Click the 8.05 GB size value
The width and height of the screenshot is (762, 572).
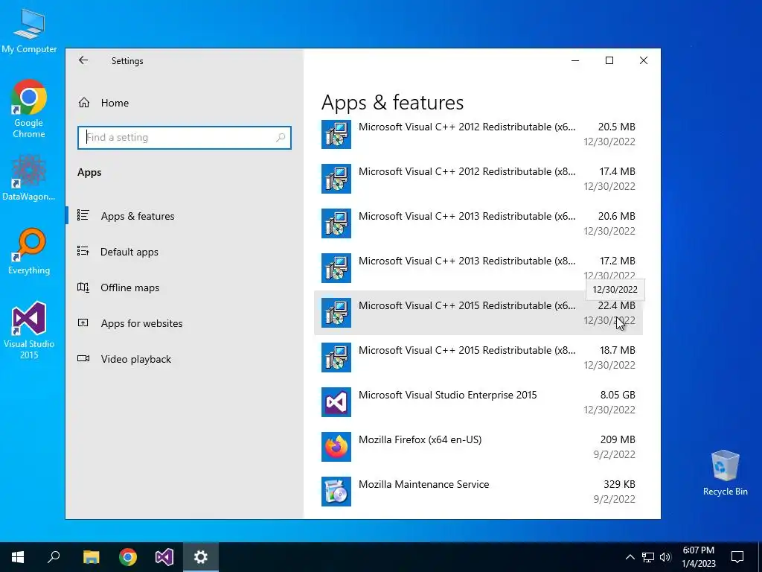pos(618,395)
